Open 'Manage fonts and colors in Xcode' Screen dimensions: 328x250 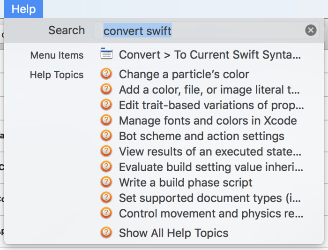[x=208, y=121]
